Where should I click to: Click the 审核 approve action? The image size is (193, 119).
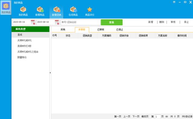pyautogui.click(x=173, y=22)
